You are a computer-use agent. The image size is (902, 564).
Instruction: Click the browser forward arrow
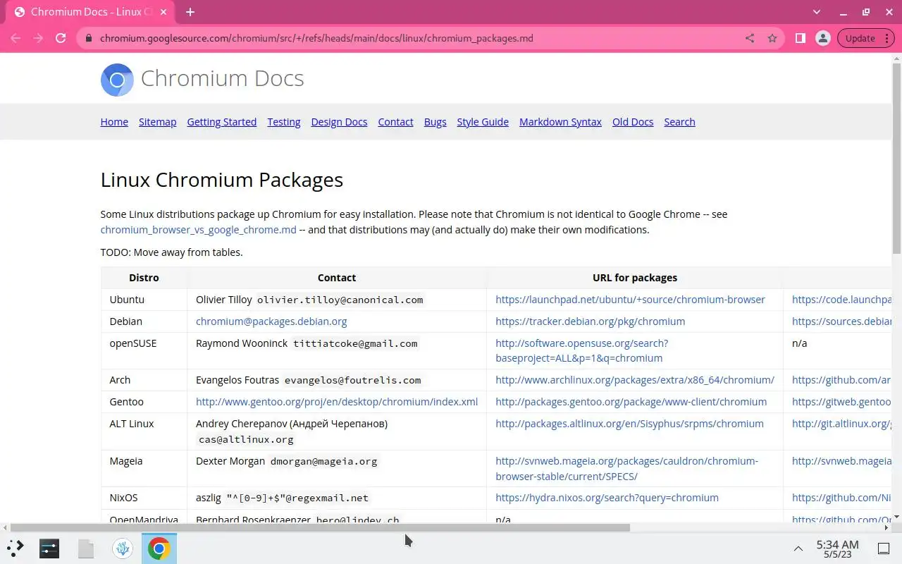click(x=38, y=38)
